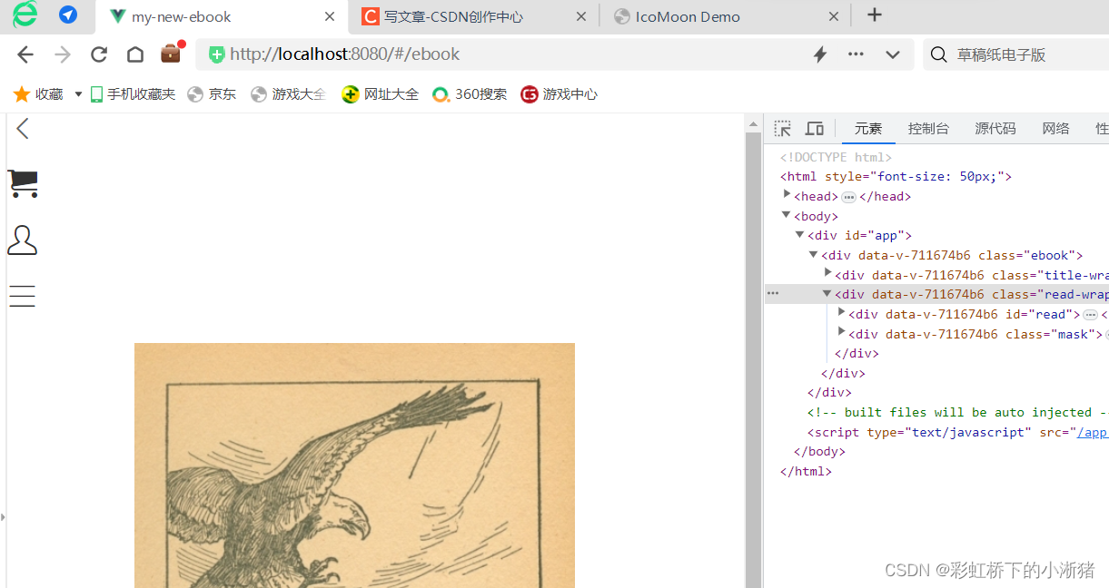
Task: Go to browser home page icon
Action: point(135,54)
